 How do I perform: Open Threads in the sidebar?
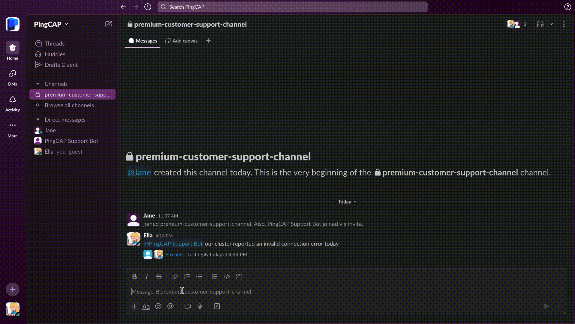[72, 43]
